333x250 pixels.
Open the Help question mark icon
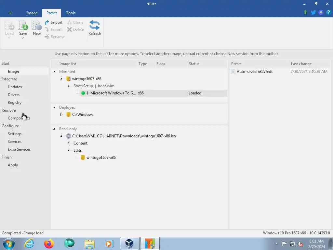(328, 12)
